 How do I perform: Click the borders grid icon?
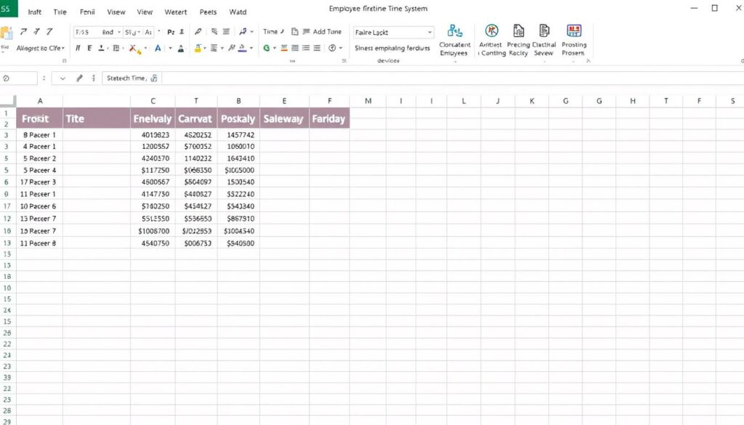tap(116, 49)
